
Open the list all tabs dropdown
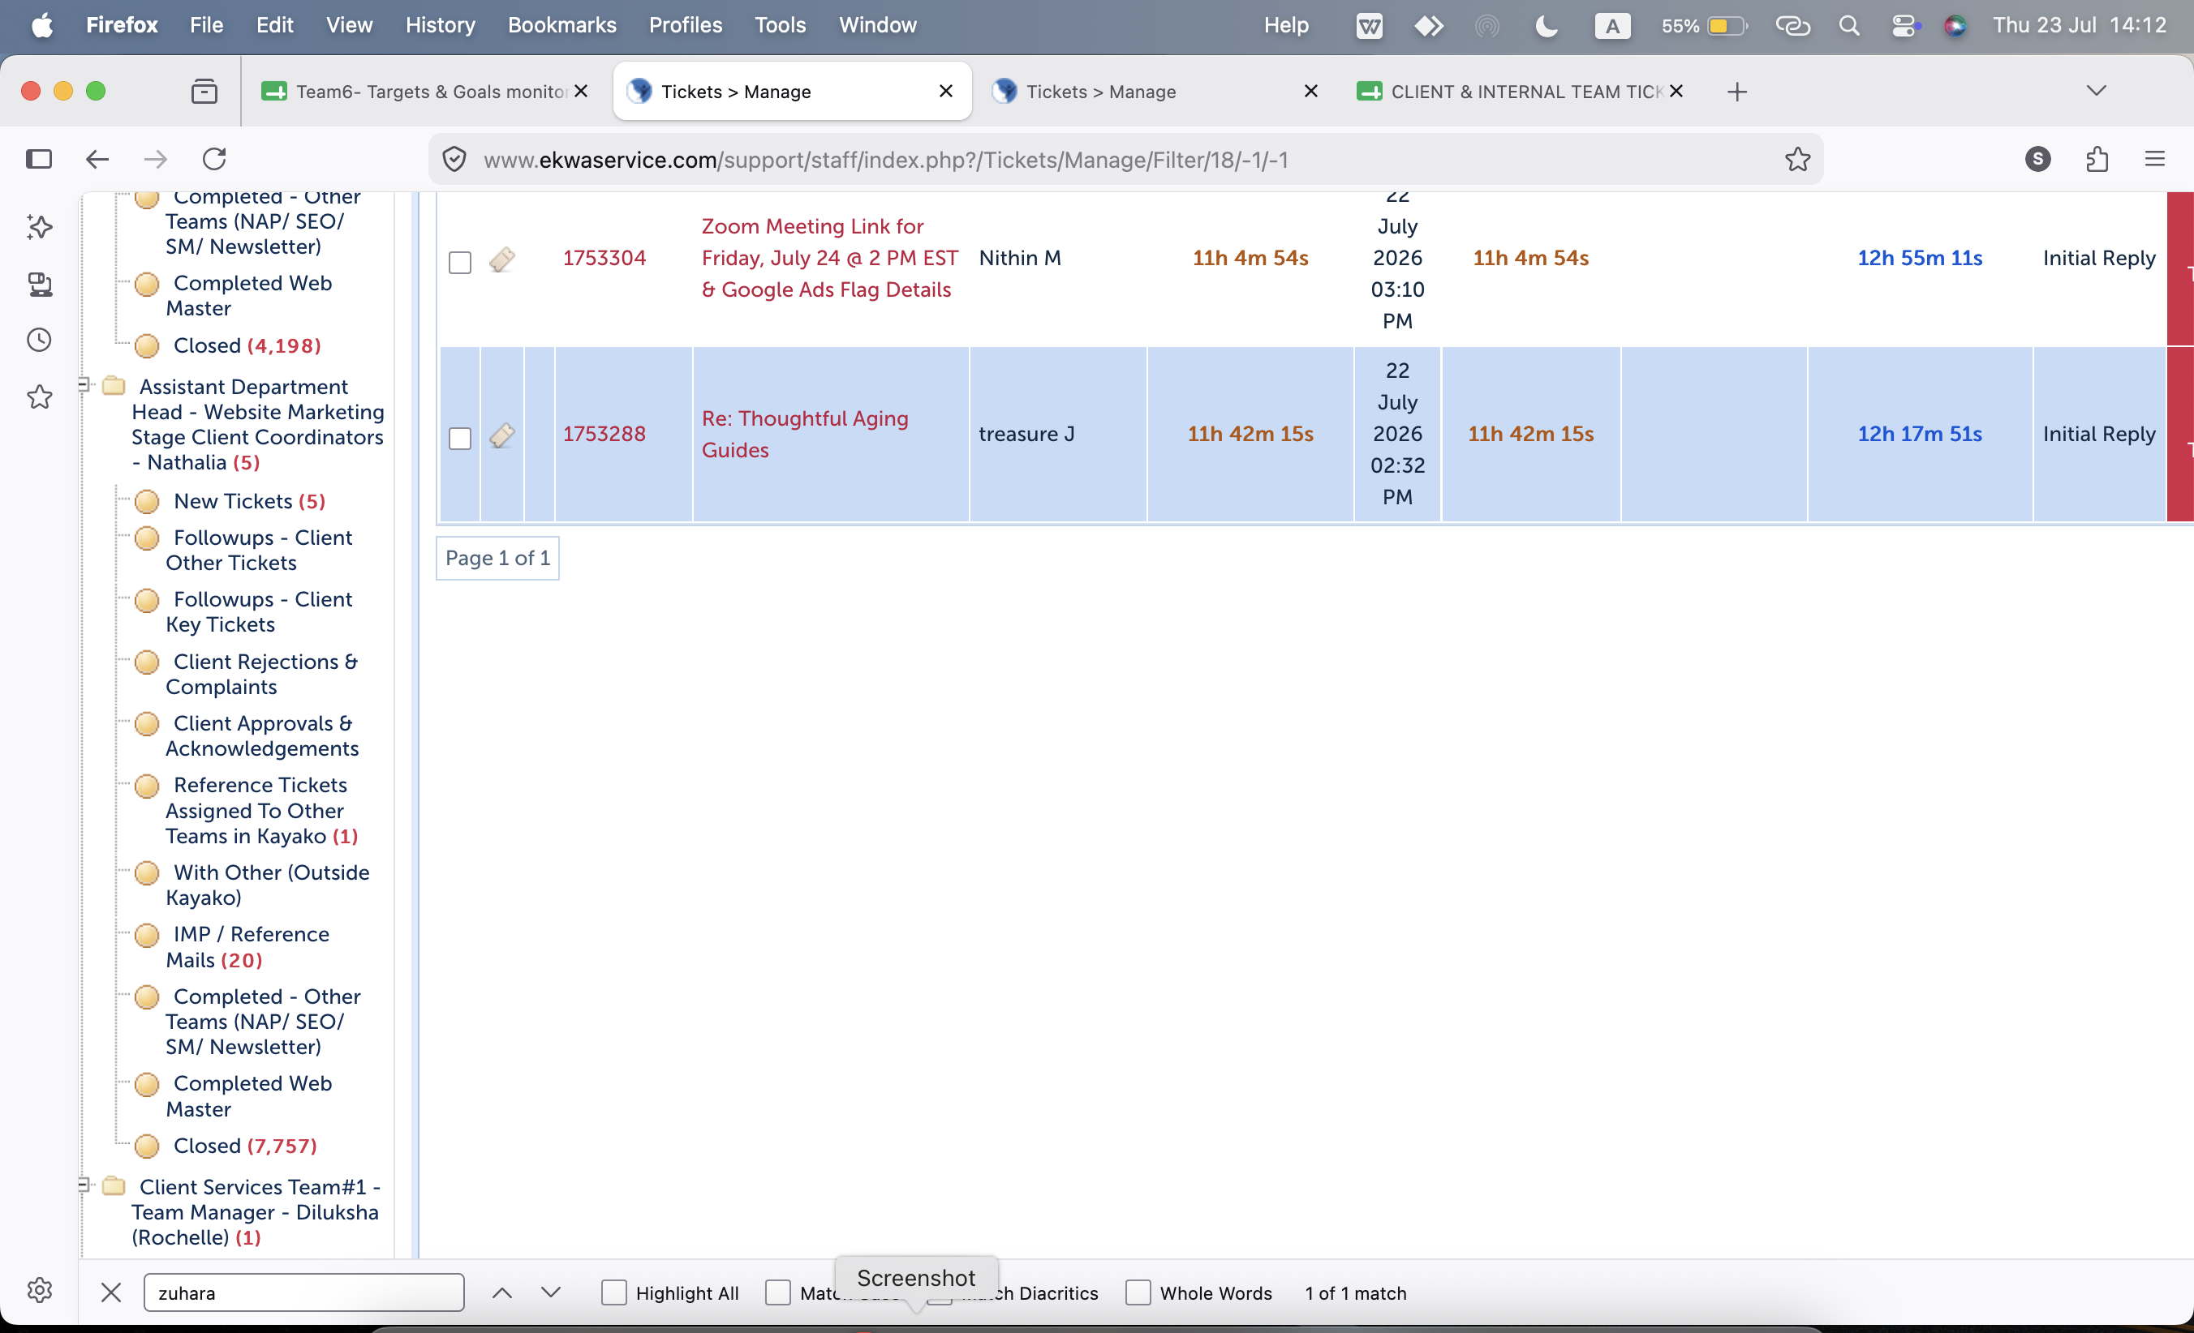coord(2097,91)
